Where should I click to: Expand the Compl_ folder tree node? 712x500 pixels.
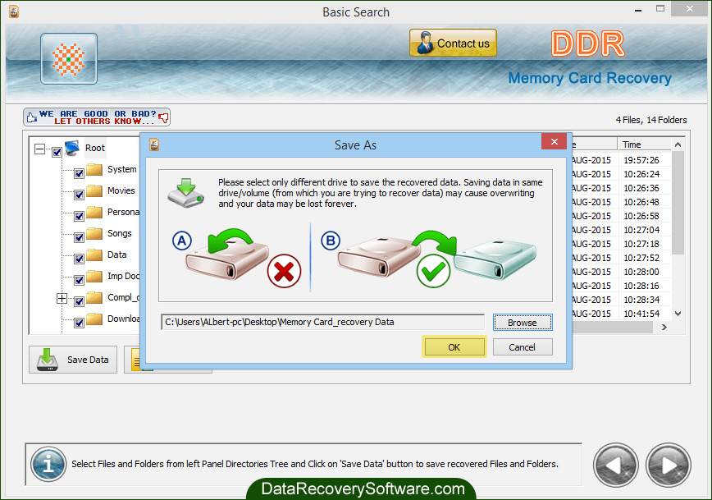point(62,298)
